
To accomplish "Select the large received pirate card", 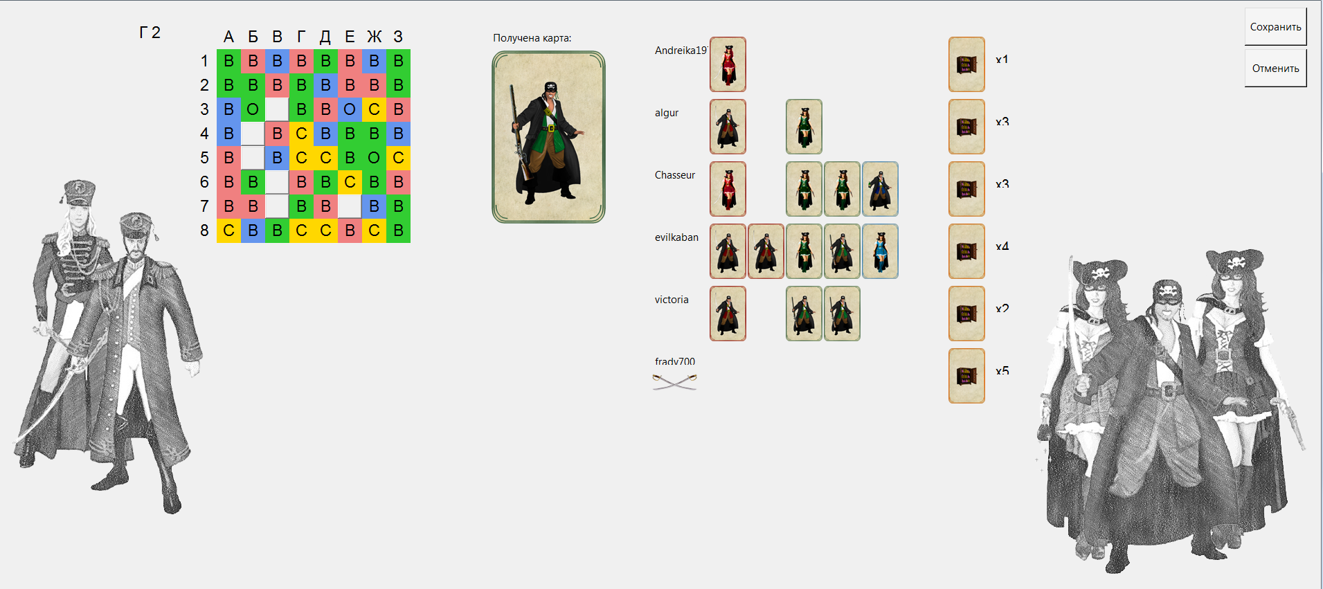I will (548, 137).
